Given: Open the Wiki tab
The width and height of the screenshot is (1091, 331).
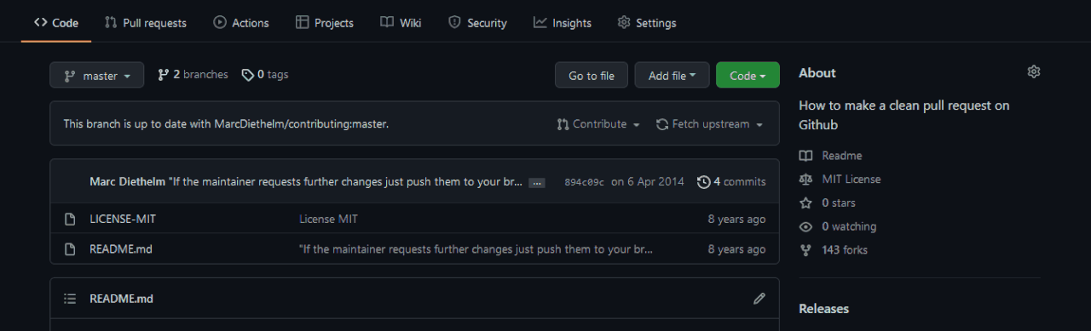Looking at the screenshot, I should point(401,23).
